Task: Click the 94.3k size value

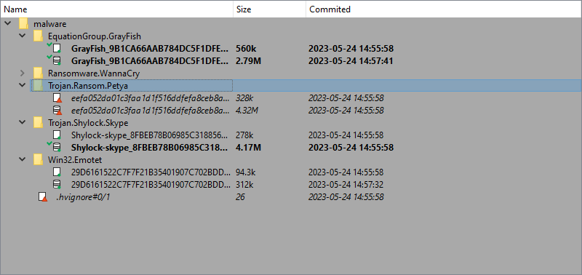Action: [x=247, y=172]
